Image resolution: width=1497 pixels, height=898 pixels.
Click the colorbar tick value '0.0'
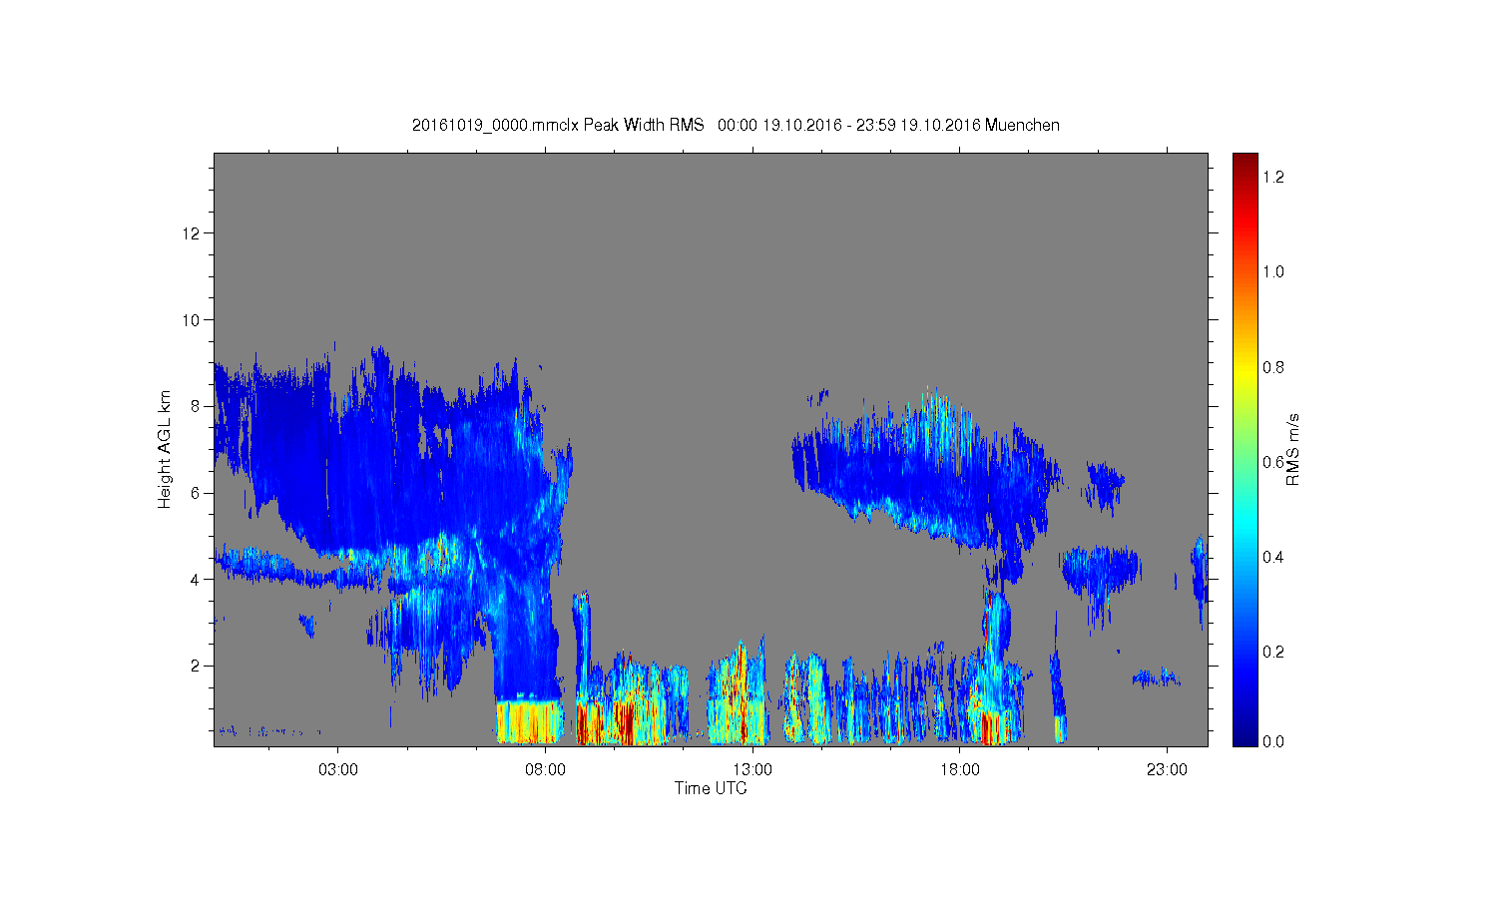1273,741
